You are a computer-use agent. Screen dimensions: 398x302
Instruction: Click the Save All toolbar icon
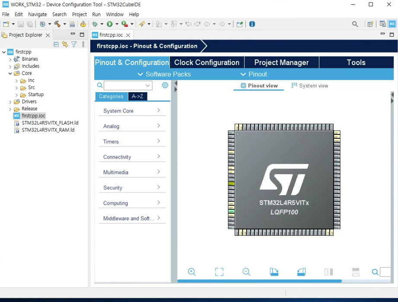pyautogui.click(x=30, y=24)
